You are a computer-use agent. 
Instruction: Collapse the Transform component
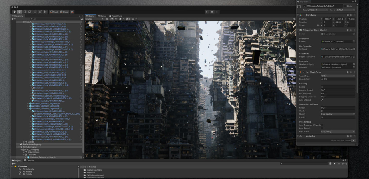297,15
